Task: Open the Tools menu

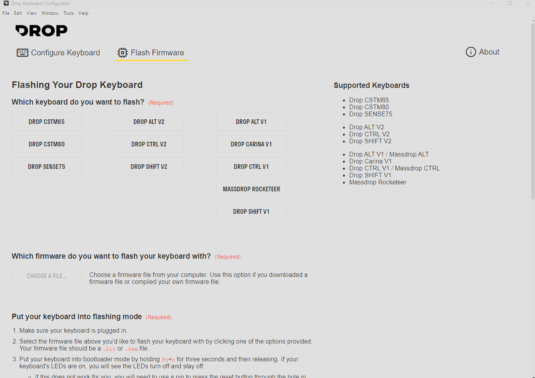Action: pos(69,13)
